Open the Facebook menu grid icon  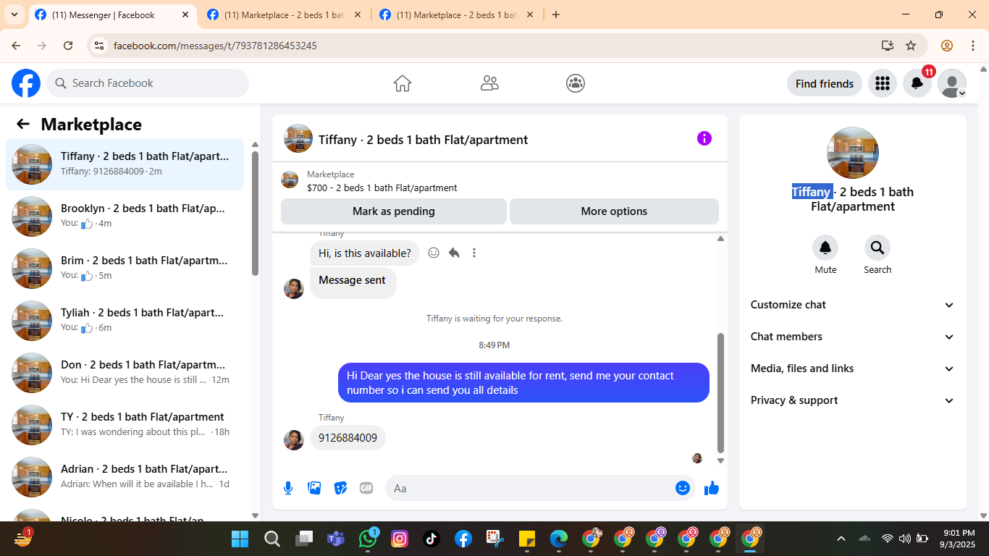(x=882, y=83)
